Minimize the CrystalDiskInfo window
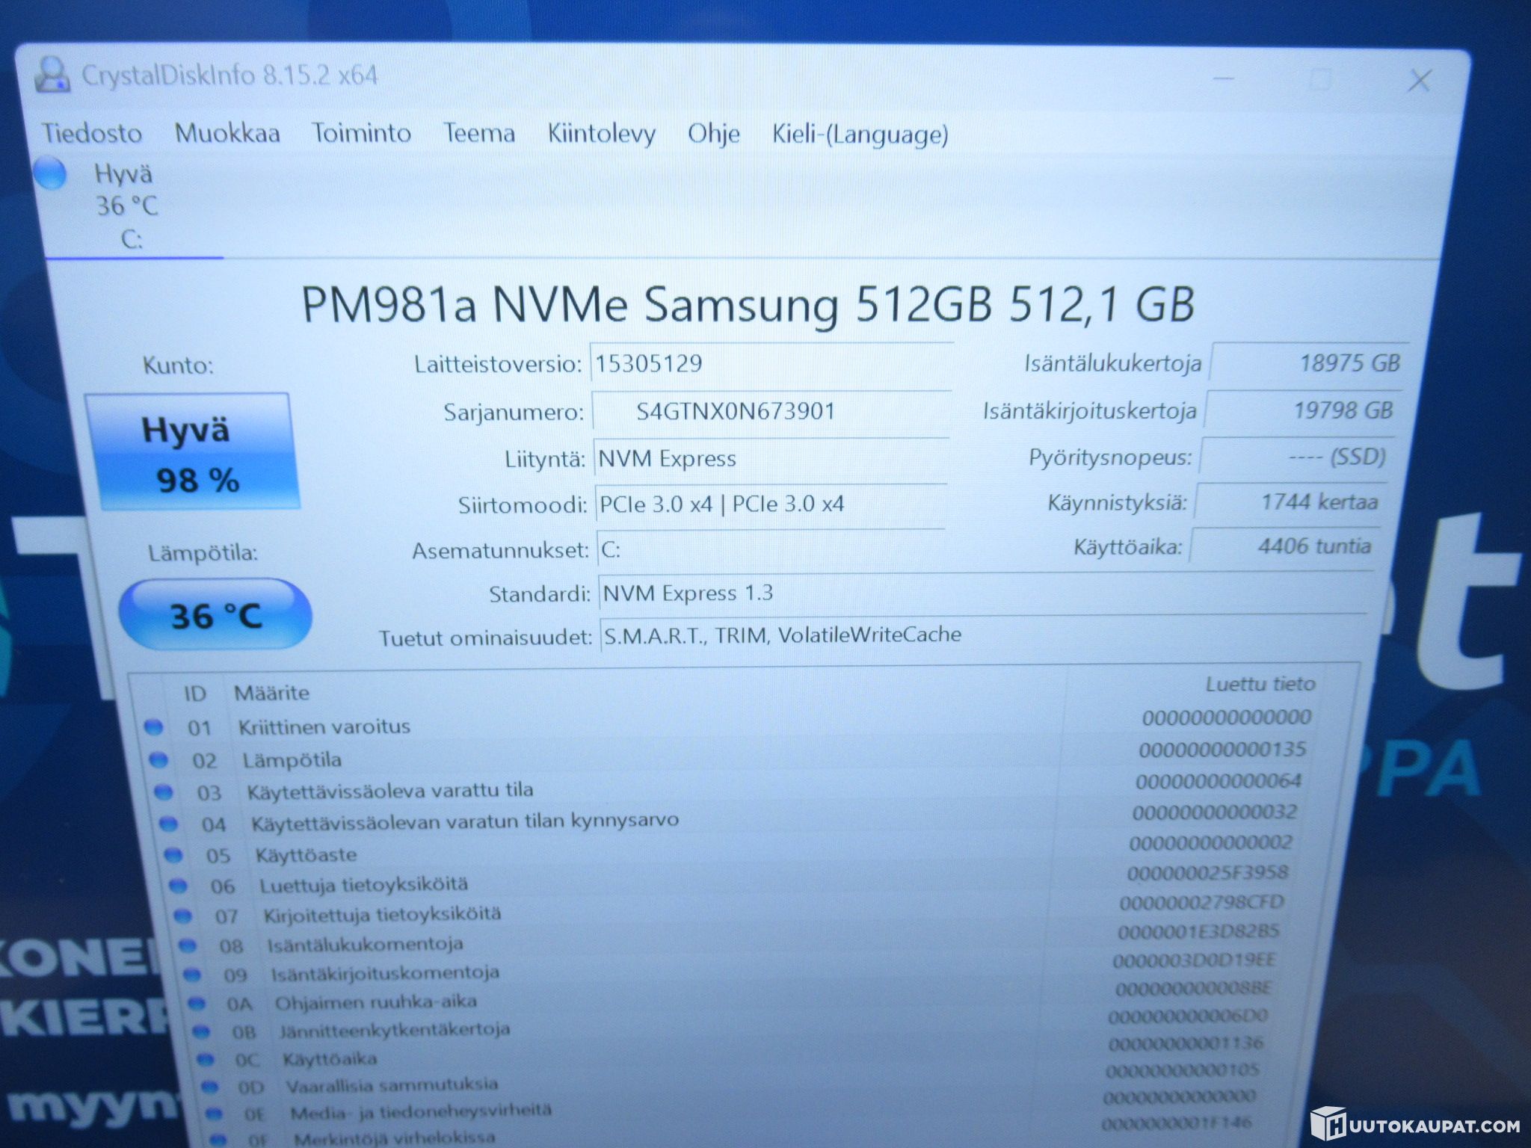Viewport: 1531px width, 1148px height. (1223, 78)
